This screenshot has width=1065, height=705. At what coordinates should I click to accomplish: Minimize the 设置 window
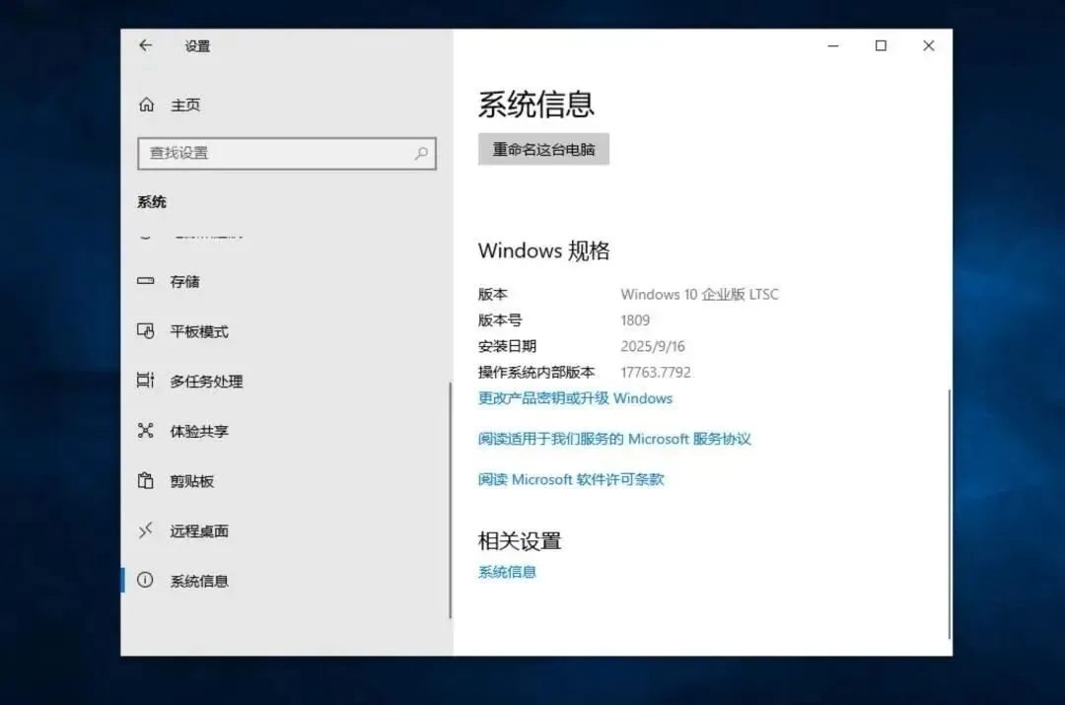coord(833,45)
